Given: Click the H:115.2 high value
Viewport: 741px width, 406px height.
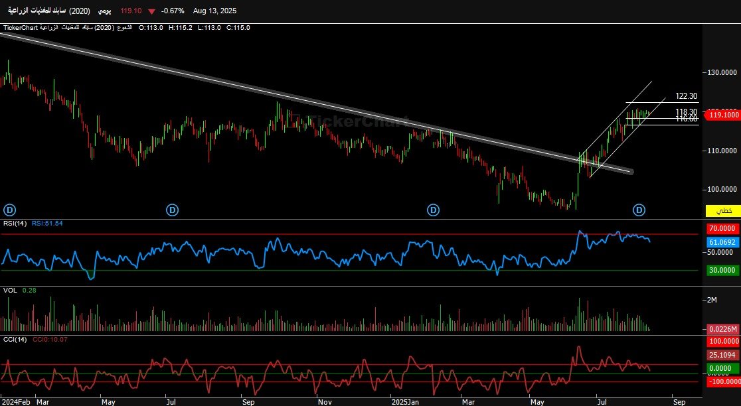Looking at the screenshot, I should click(181, 28).
